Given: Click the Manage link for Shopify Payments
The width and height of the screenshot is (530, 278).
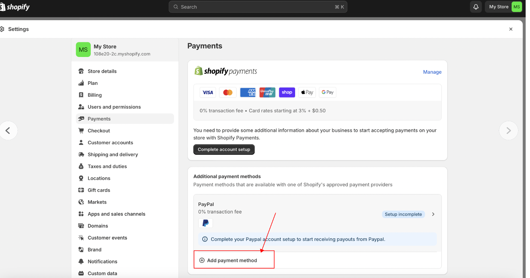Looking at the screenshot, I should 432,72.
